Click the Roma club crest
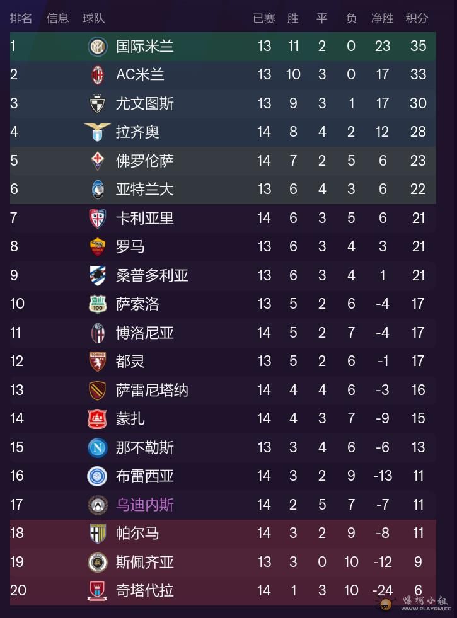The width and height of the screenshot is (457, 618). pyautogui.click(x=97, y=246)
